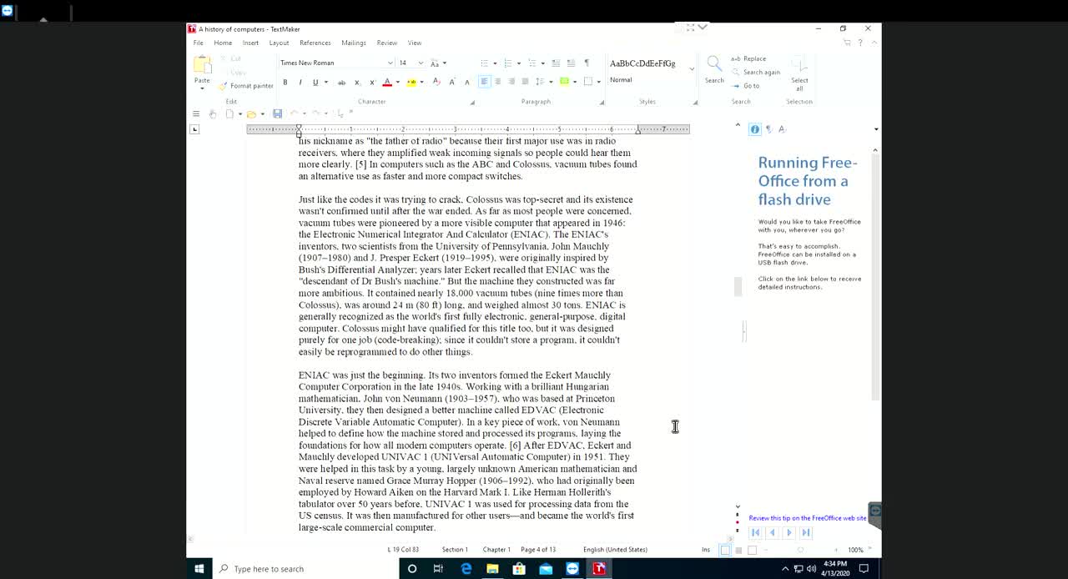Toggle formatting marks (pilcrow) display
The width and height of the screenshot is (1068, 579).
587,63
